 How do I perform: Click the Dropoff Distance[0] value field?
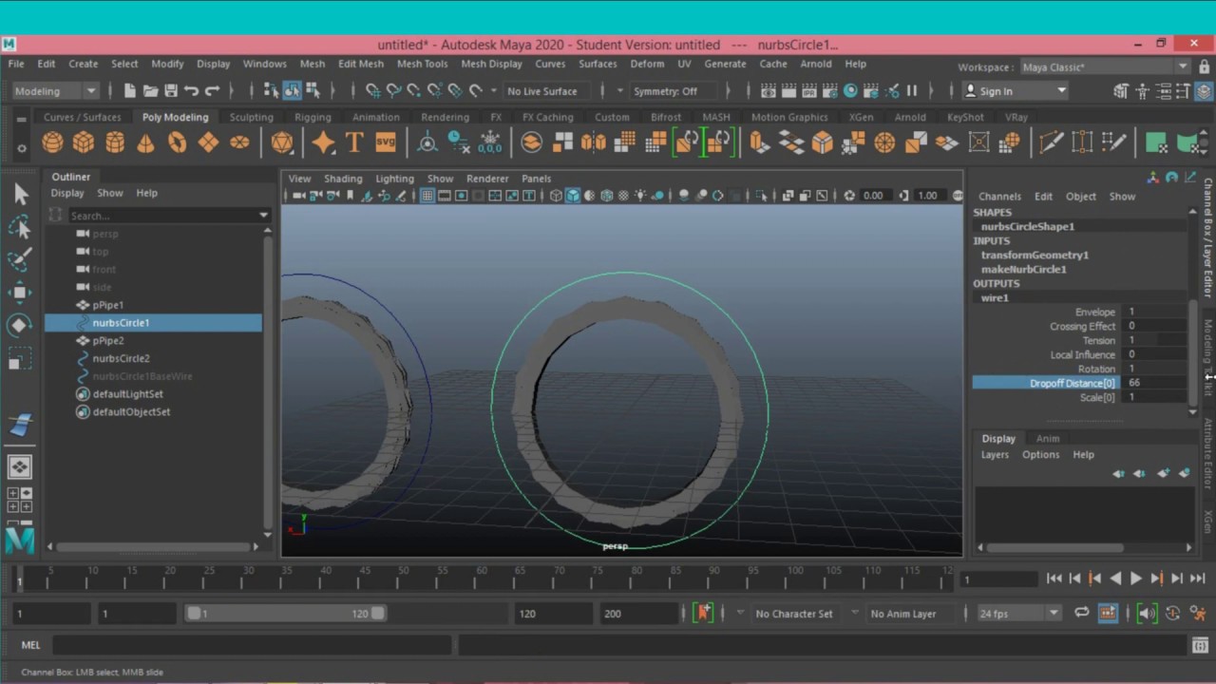click(x=1154, y=383)
